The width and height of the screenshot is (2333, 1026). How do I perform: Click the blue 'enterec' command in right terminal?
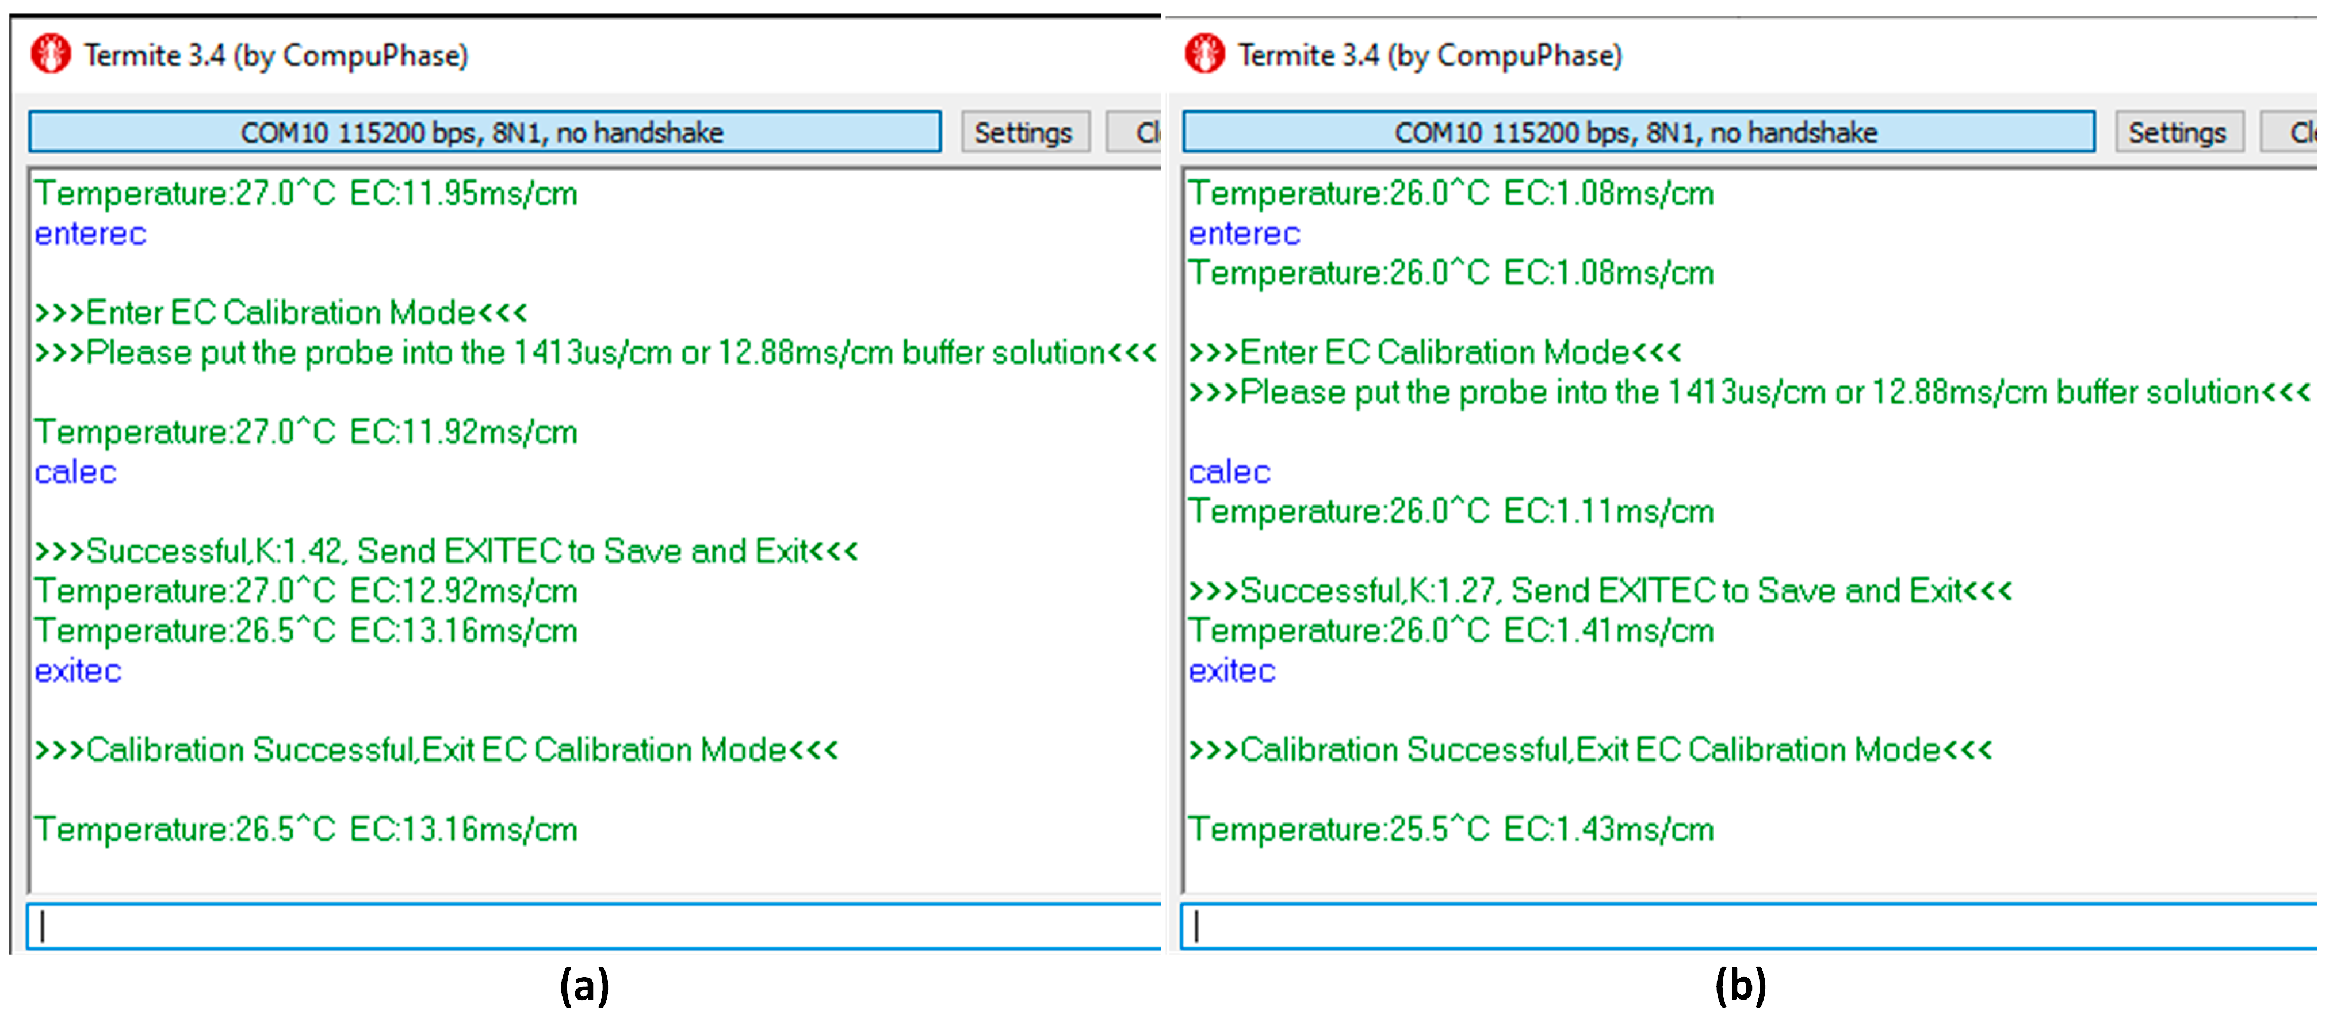(1244, 233)
